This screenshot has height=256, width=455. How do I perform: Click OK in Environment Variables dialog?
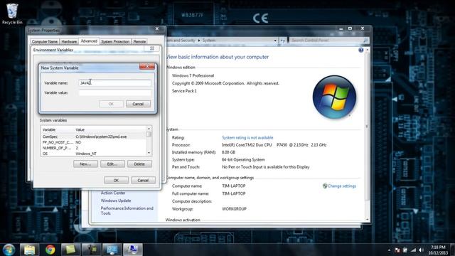point(116,180)
